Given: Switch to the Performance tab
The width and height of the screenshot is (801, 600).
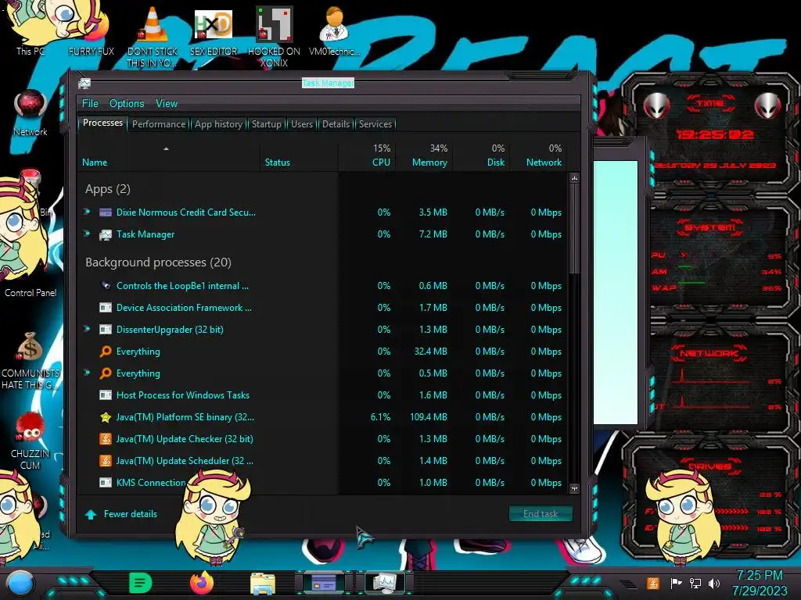Looking at the screenshot, I should coord(159,124).
